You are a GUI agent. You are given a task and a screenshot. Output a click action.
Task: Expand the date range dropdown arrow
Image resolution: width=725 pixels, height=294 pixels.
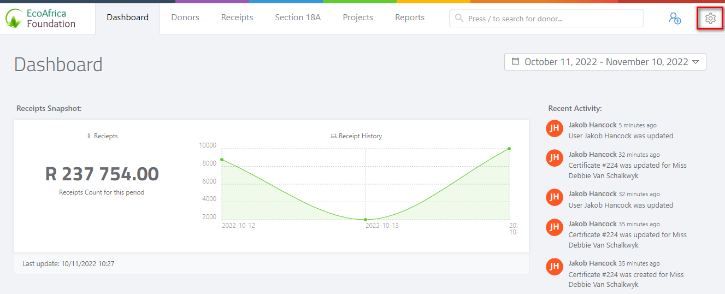click(695, 62)
